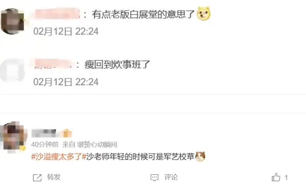Open the second commenter's blurred username

coord(53,64)
